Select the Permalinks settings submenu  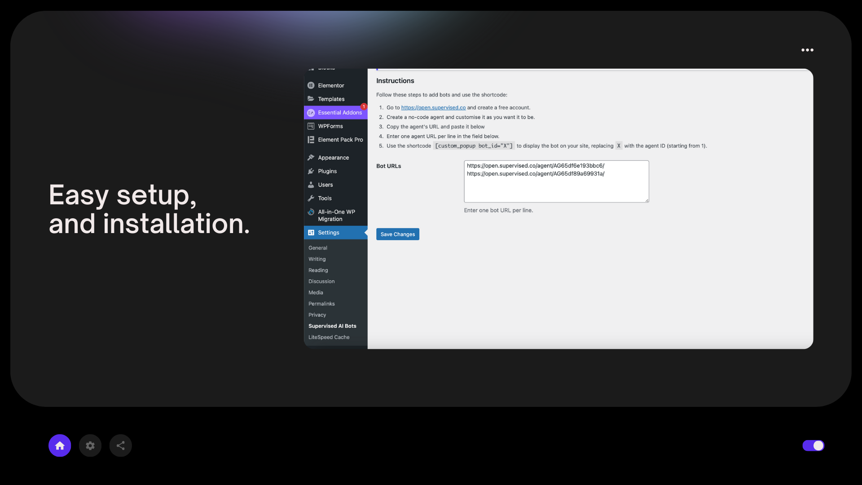(321, 304)
